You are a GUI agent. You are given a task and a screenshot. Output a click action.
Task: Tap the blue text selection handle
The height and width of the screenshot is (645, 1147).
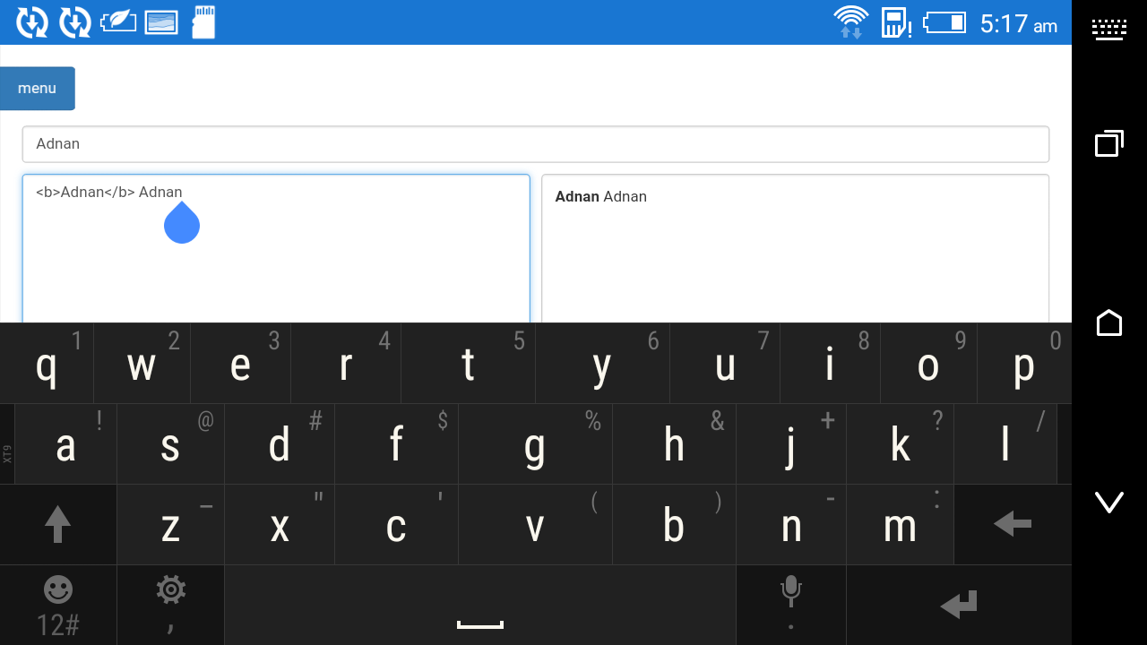pyautogui.click(x=181, y=223)
